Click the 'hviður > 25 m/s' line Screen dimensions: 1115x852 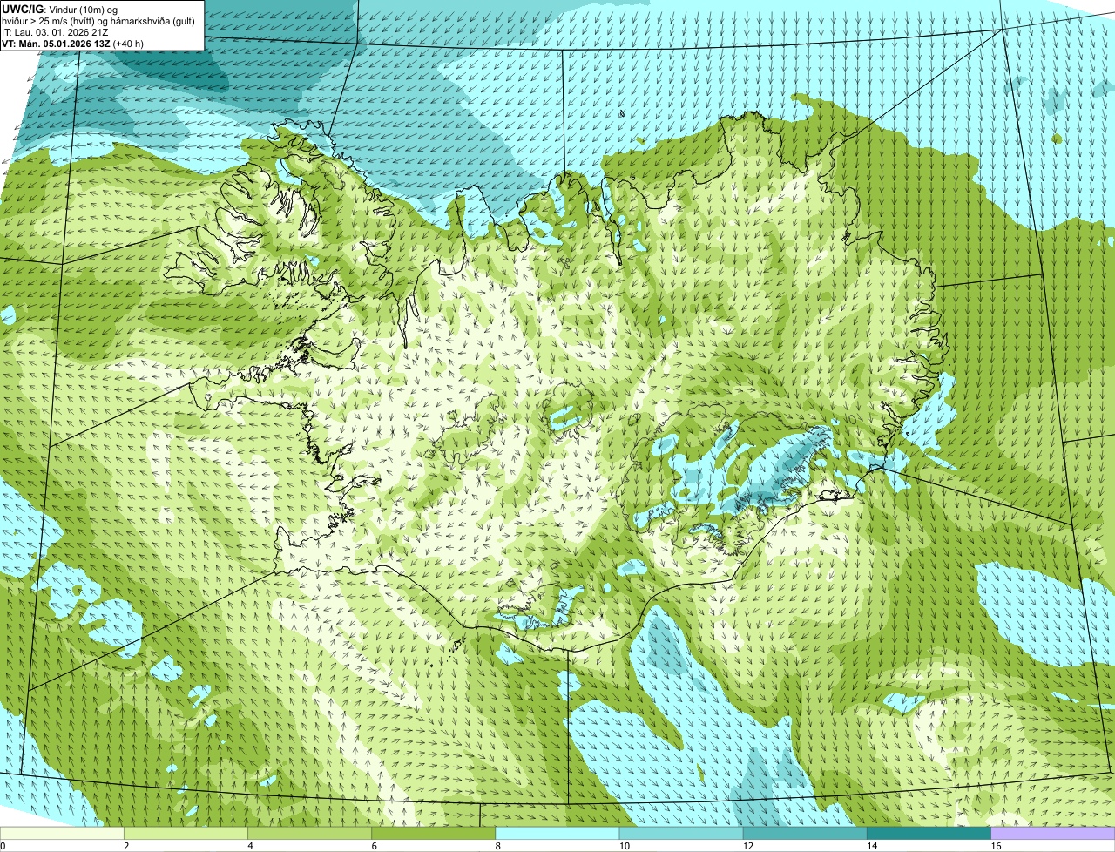click(98, 21)
